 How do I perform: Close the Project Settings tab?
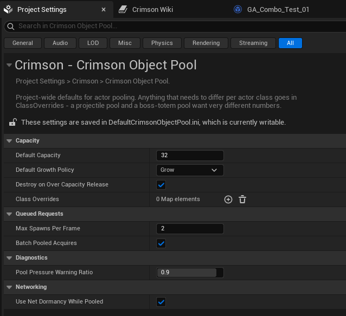tap(104, 9)
